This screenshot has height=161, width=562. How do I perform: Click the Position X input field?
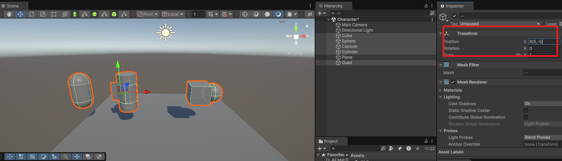point(544,42)
